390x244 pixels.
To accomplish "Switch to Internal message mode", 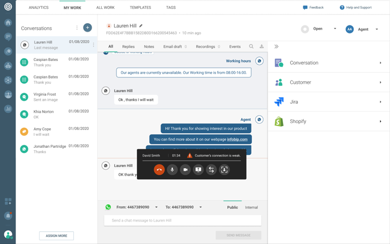I will tap(252, 207).
